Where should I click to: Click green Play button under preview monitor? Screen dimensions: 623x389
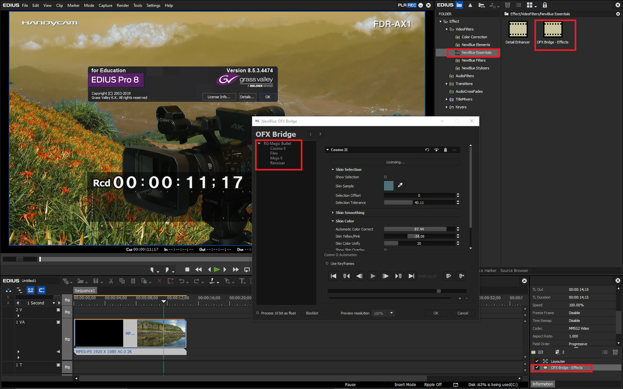217,269
